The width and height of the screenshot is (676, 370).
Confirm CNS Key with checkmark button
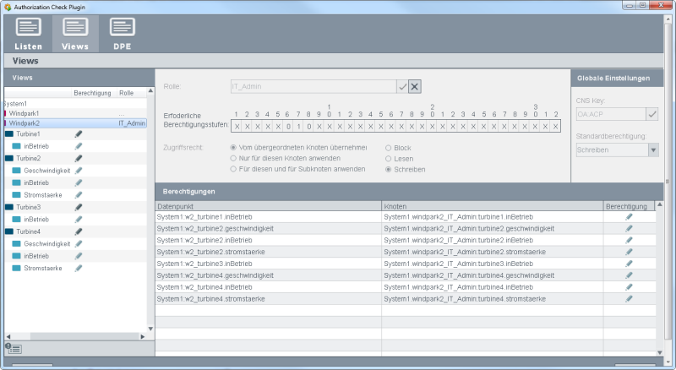click(x=651, y=114)
